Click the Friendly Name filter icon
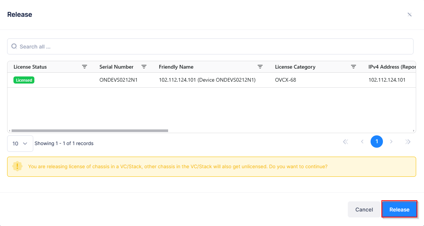Viewport: 424px width, 226px height. pyautogui.click(x=260, y=67)
